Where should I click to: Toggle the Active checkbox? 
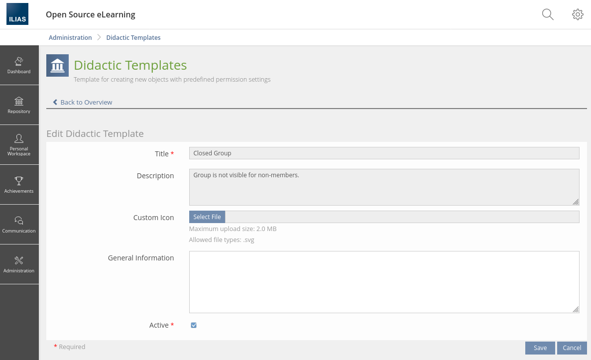[x=194, y=325]
